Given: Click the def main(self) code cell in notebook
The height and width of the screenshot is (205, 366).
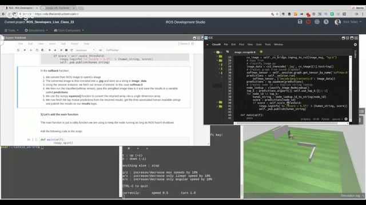Looking at the screenshot, I should pyautogui.click(x=114, y=141).
